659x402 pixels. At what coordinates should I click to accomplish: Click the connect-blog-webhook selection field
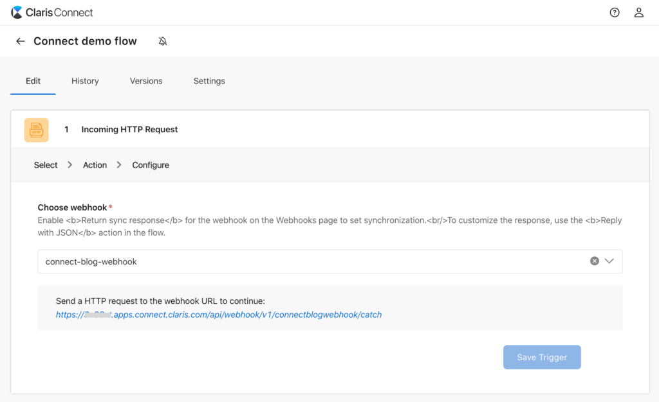(x=309, y=261)
